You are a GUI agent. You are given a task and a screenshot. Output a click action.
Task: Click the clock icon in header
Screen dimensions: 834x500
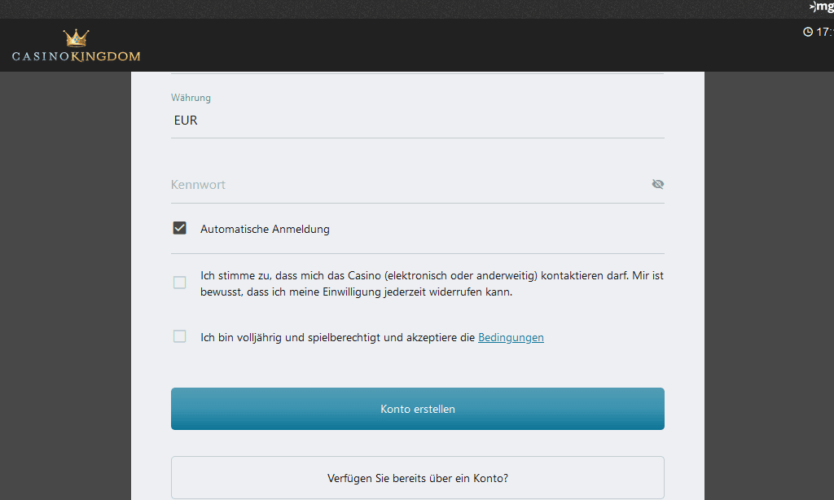807,32
